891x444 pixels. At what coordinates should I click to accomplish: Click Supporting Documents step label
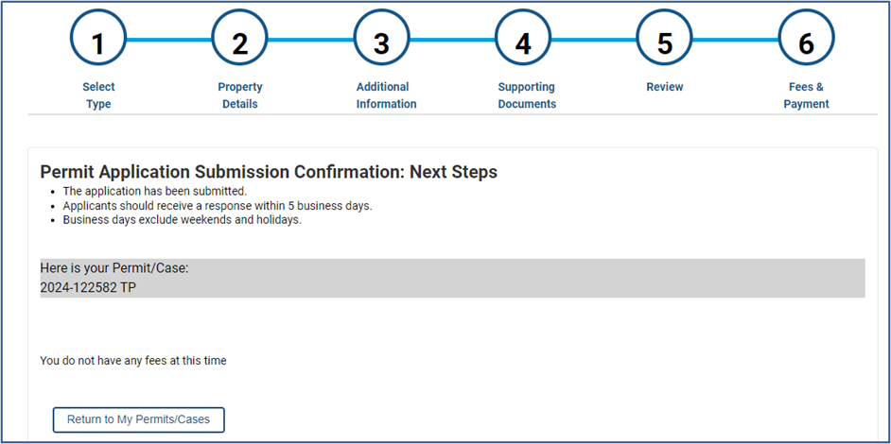[x=527, y=95]
